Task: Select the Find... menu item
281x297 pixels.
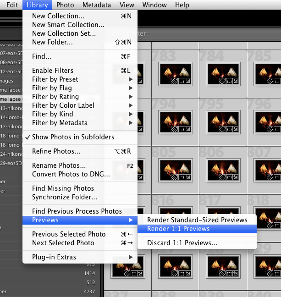Action: click(x=80, y=56)
